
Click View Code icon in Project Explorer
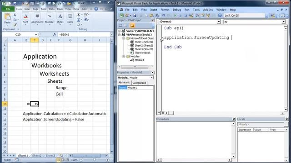coord(120,25)
